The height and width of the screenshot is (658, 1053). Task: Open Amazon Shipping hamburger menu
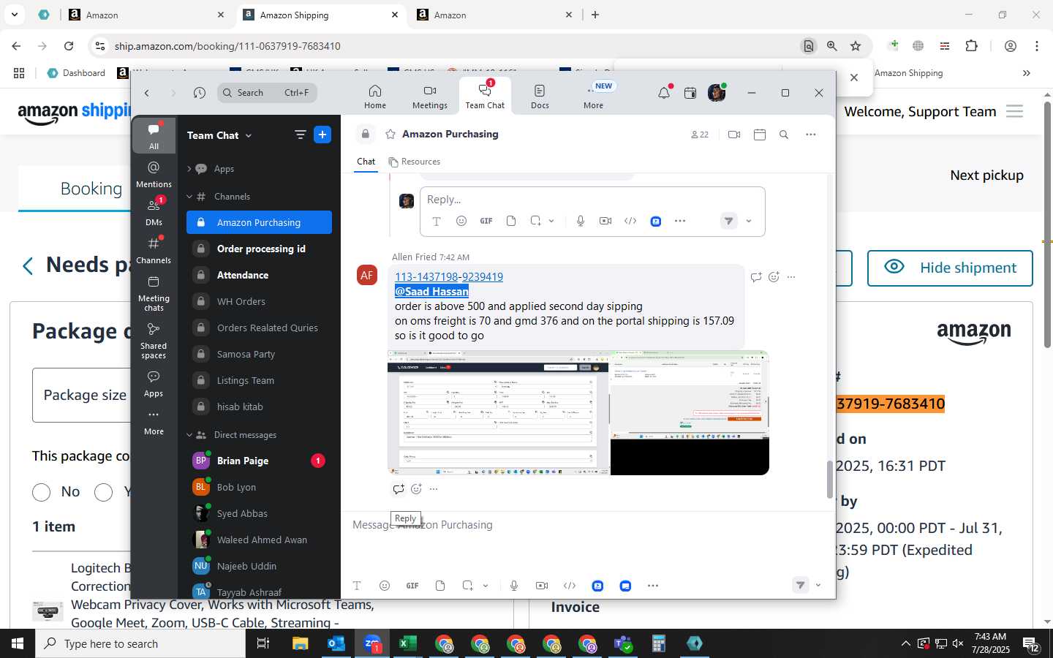[1014, 112]
